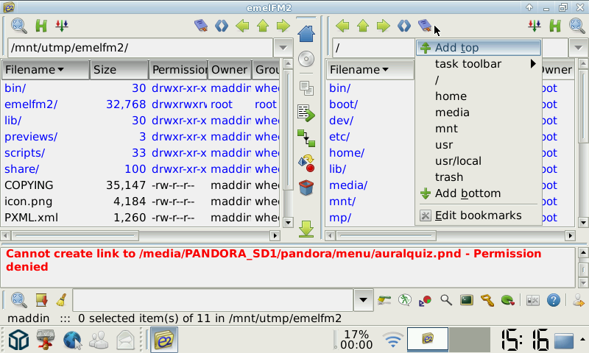Open right pane filter arrows icon

tap(535, 26)
